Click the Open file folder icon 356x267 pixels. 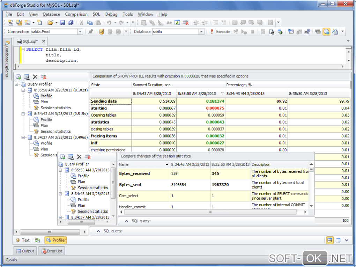click(x=50, y=23)
